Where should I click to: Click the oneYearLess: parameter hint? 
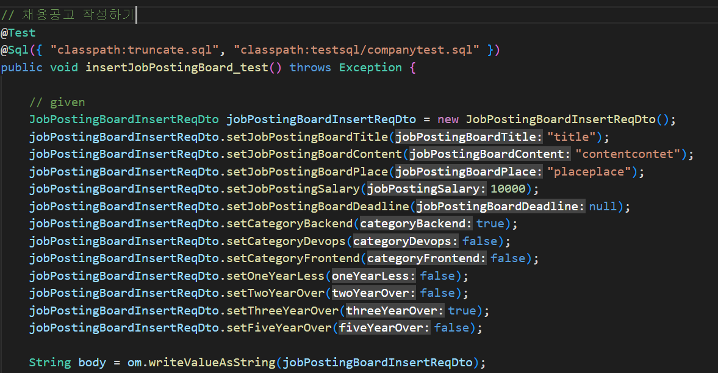[374, 276]
